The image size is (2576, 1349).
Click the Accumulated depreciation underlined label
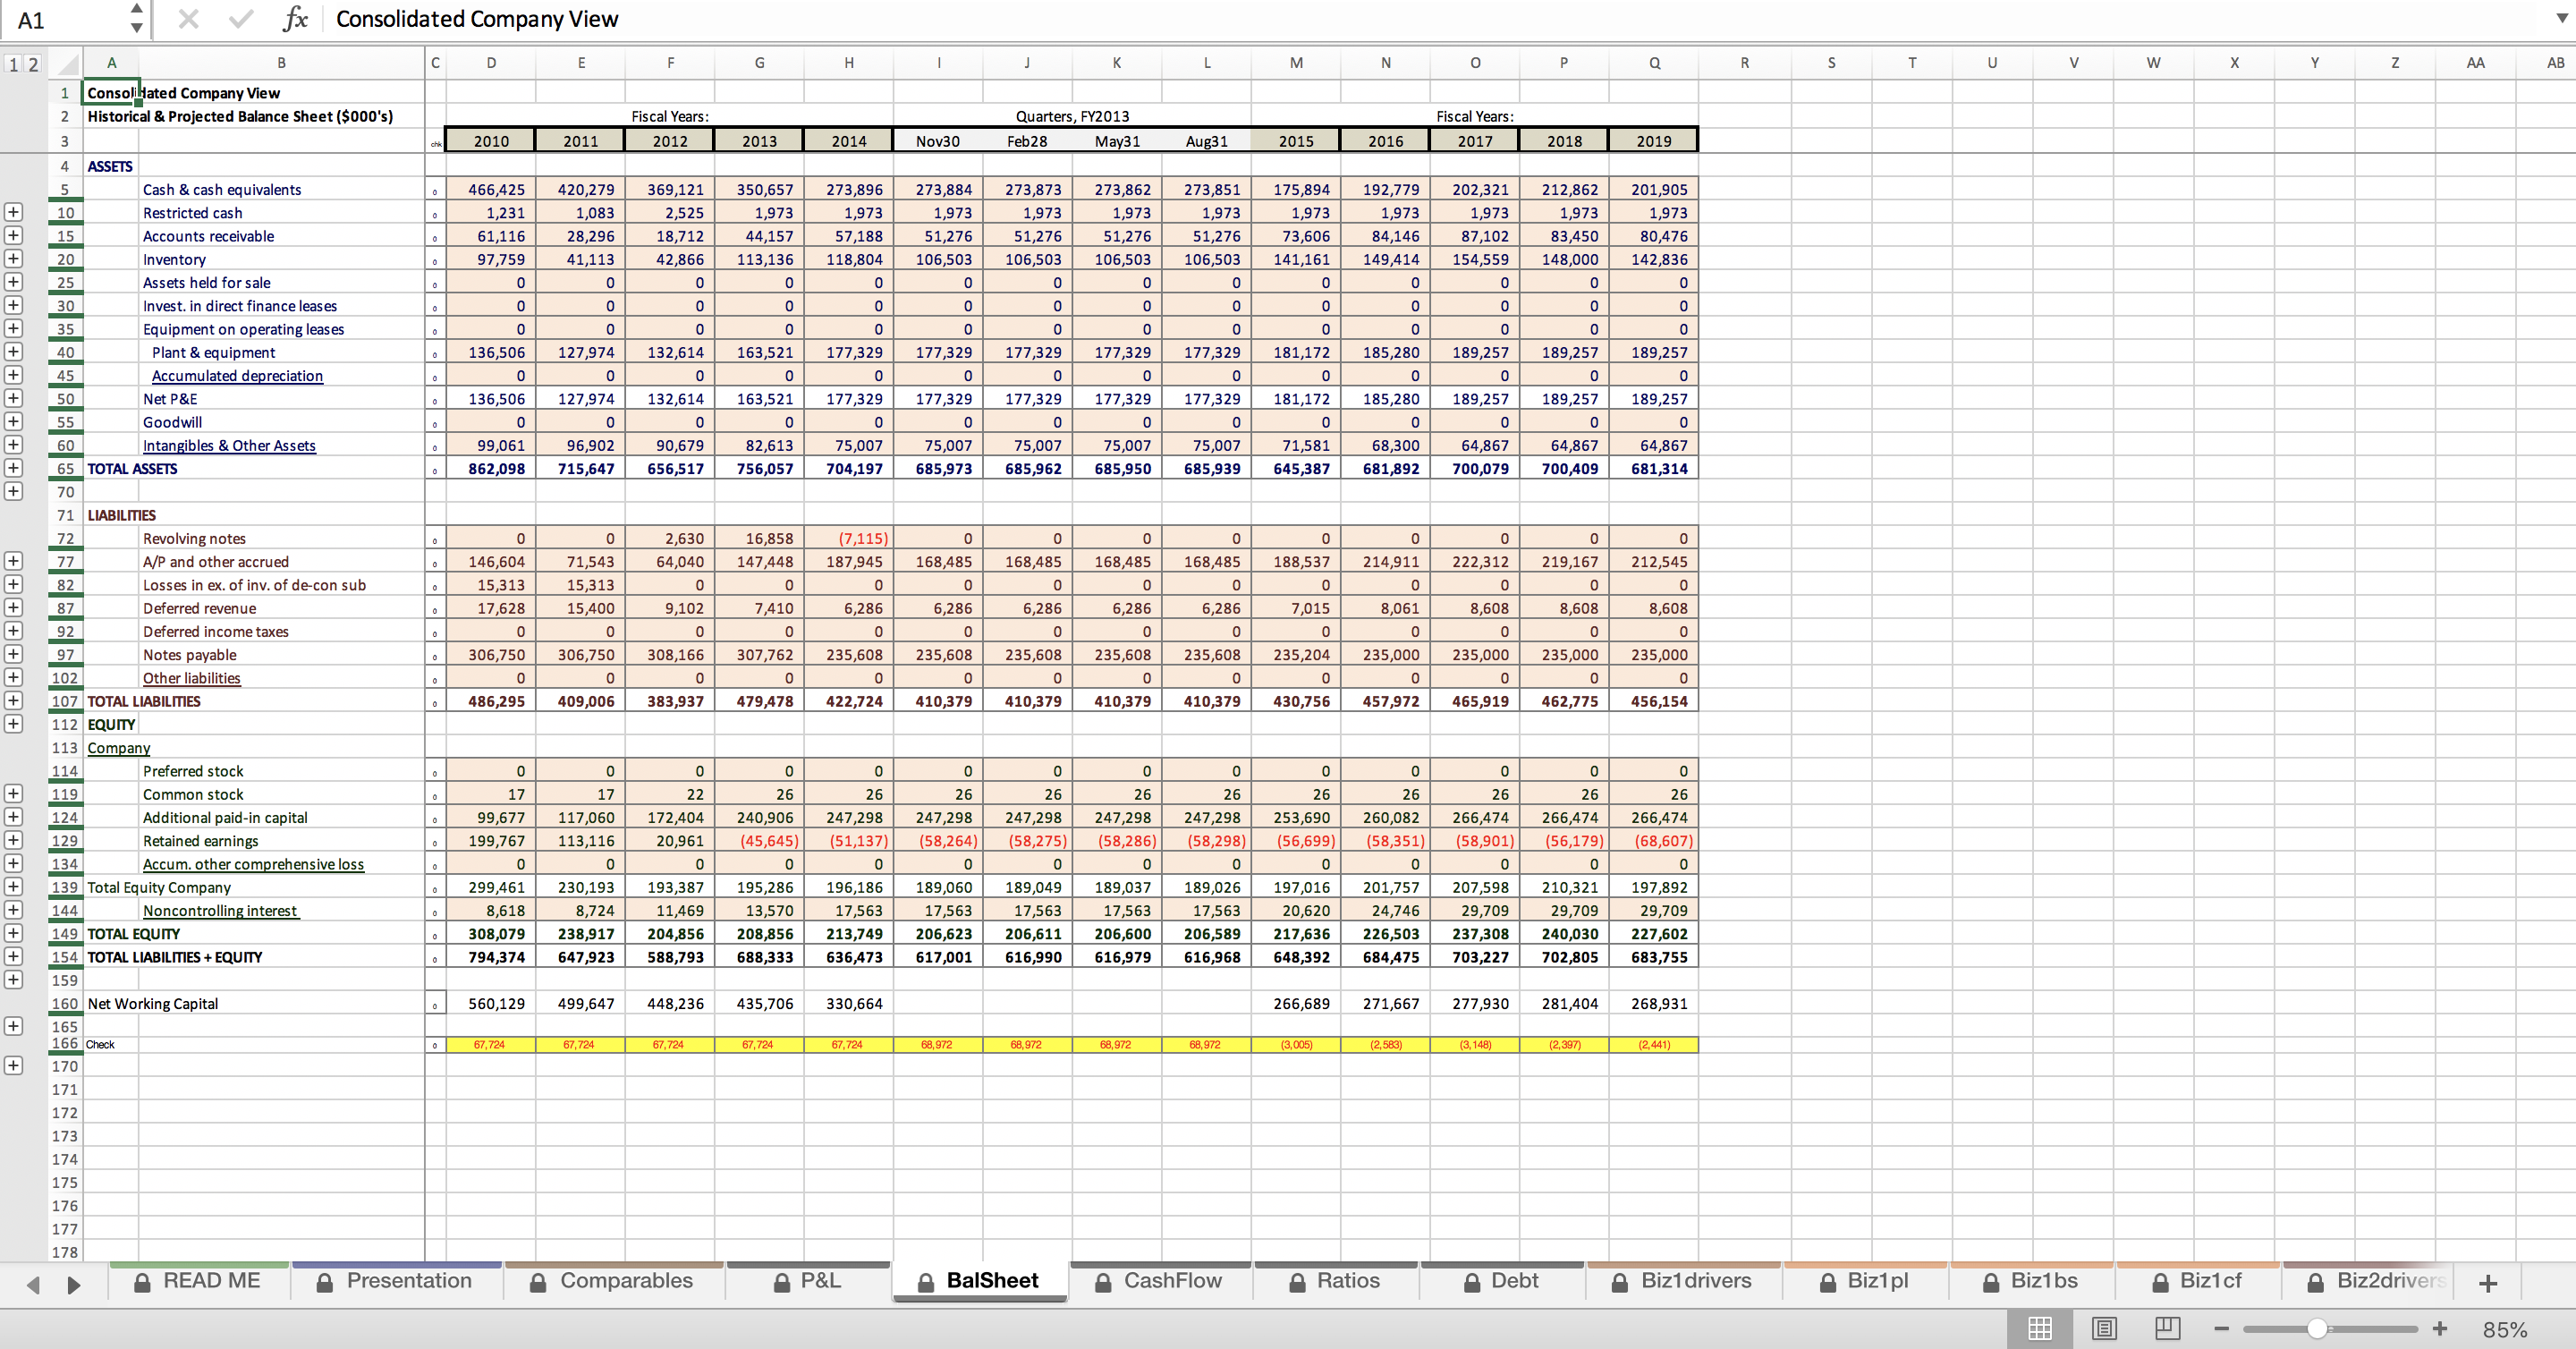237,375
